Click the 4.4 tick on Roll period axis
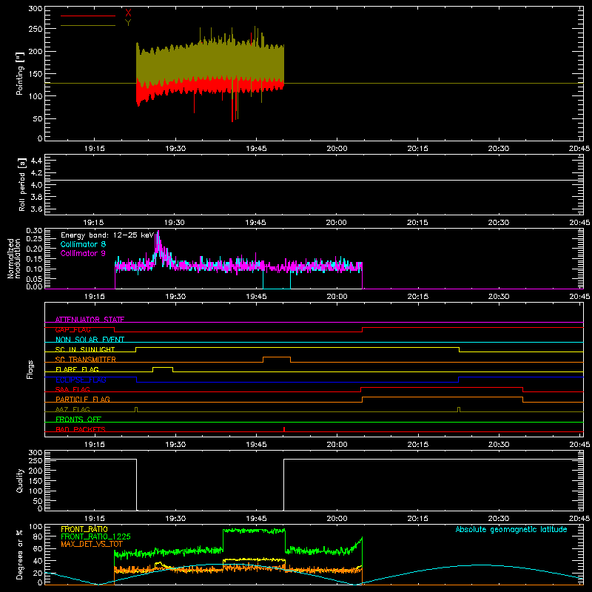The image size is (592, 592). tap(36, 161)
